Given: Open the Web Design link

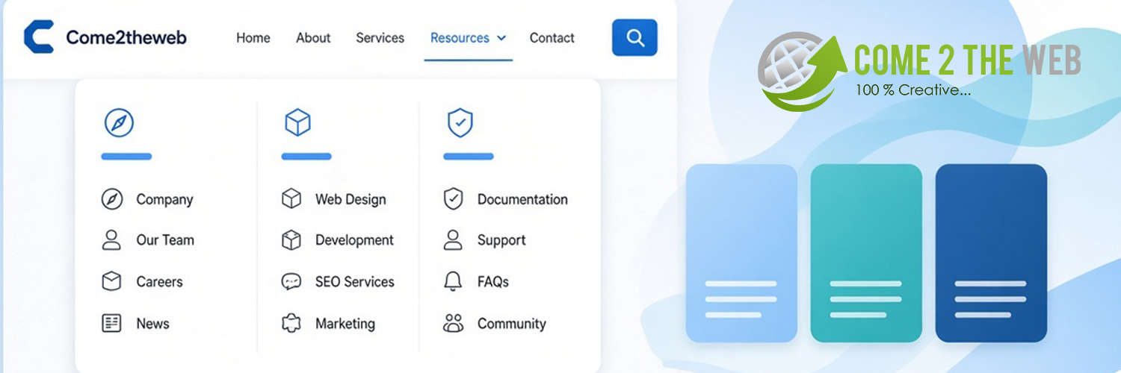Looking at the screenshot, I should 350,200.
